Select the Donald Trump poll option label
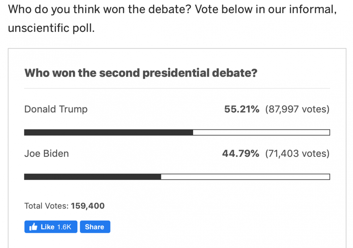Screen dimensions: 353x248 tap(56, 109)
